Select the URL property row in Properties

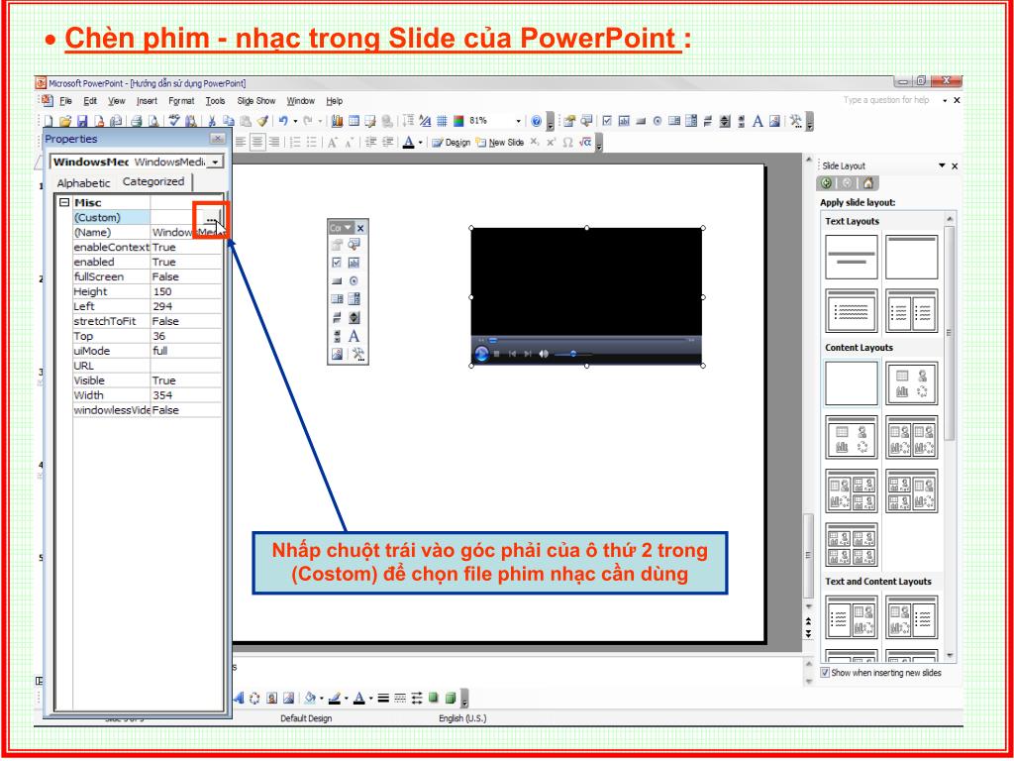pyautogui.click(x=148, y=366)
